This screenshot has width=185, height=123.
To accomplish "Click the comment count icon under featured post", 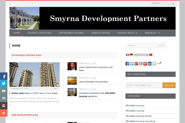I will [55, 89].
